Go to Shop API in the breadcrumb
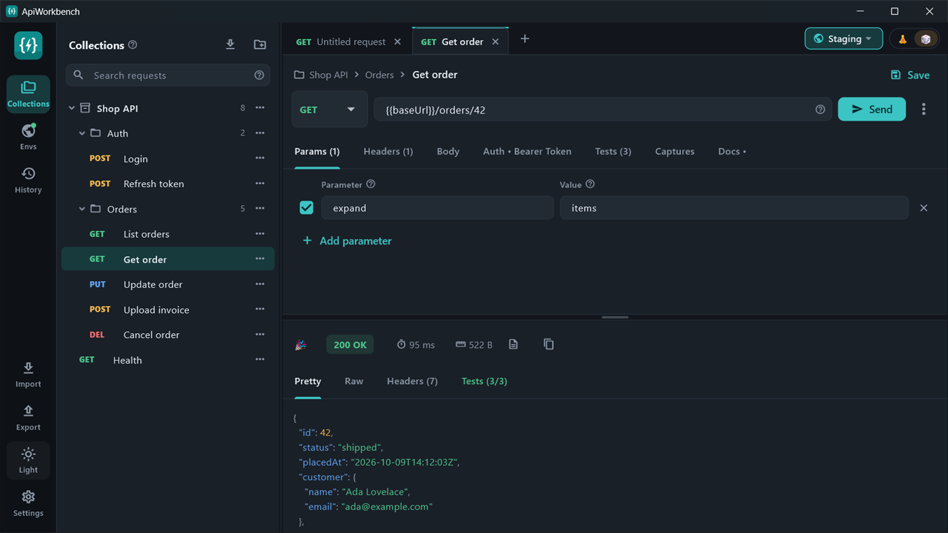The width and height of the screenshot is (948, 533). pyautogui.click(x=329, y=74)
